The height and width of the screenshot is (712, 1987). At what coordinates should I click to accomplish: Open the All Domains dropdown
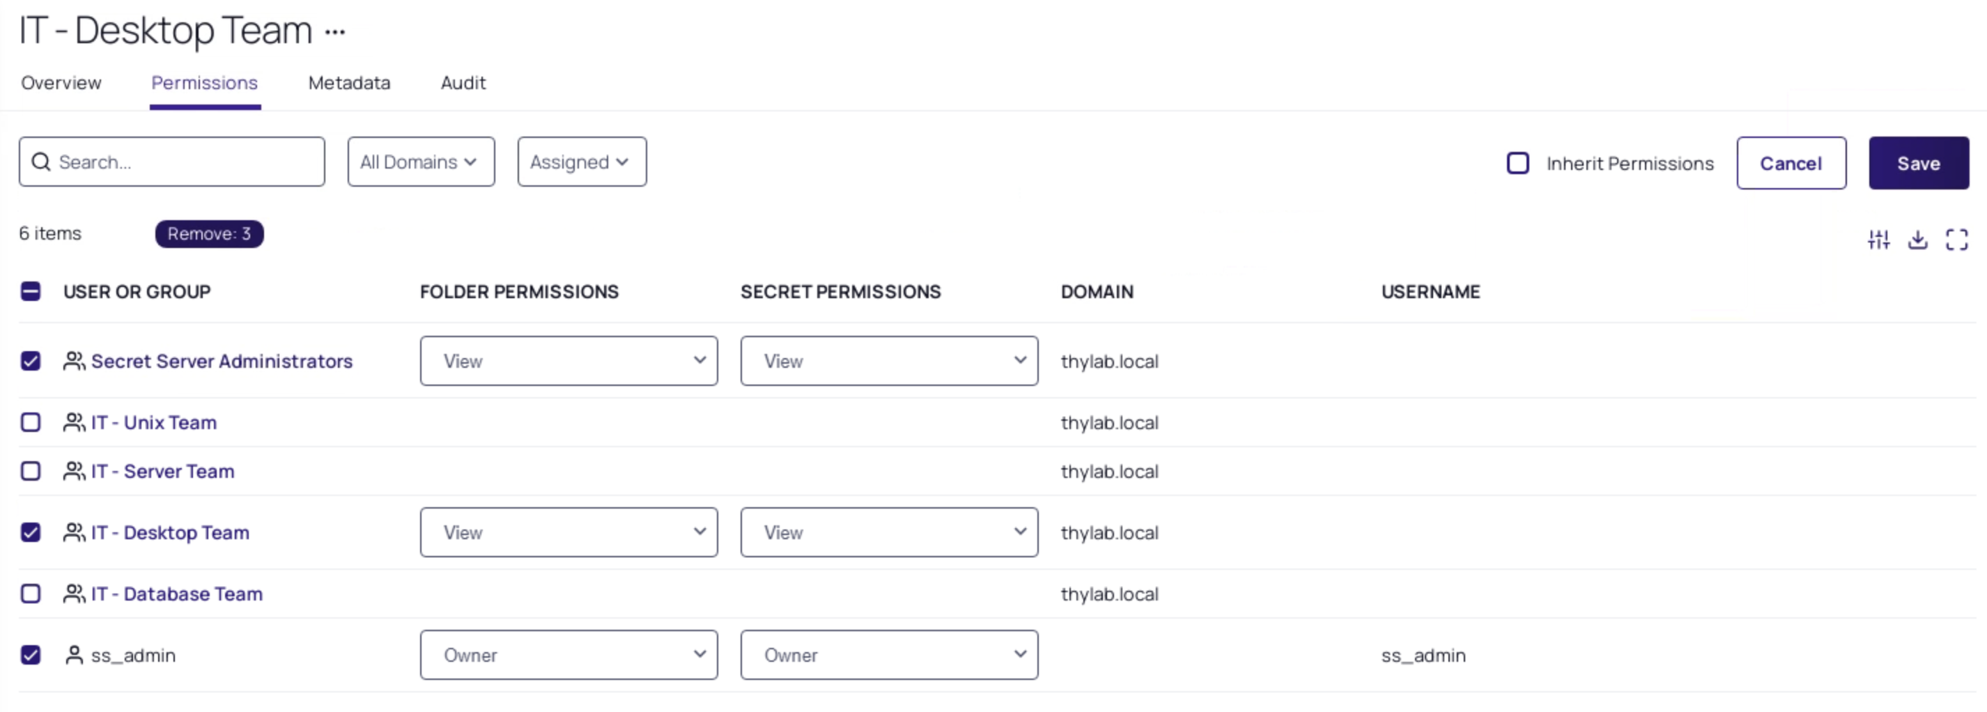click(421, 162)
